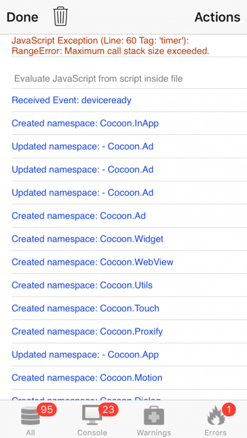Screen dimensions: 247x438
Task: Select Created namespace: Cocoon.InApp entry
Action: click(129, 123)
